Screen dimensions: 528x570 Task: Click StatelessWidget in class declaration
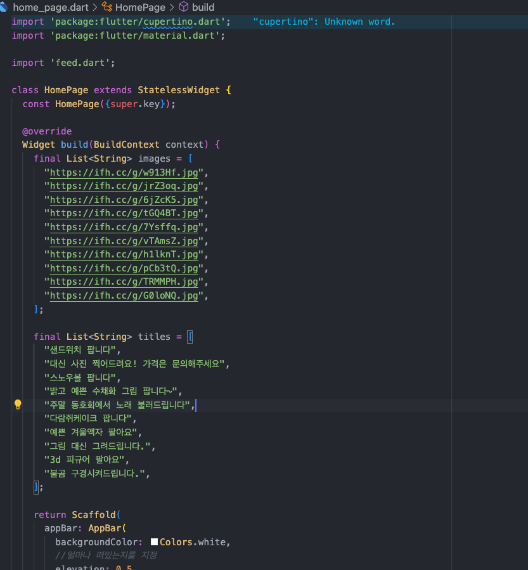179,90
